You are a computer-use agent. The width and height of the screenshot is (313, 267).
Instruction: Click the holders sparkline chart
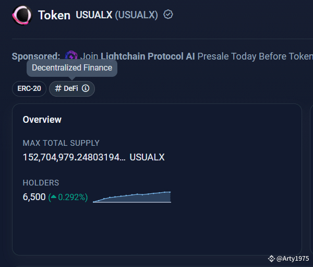click(132, 197)
